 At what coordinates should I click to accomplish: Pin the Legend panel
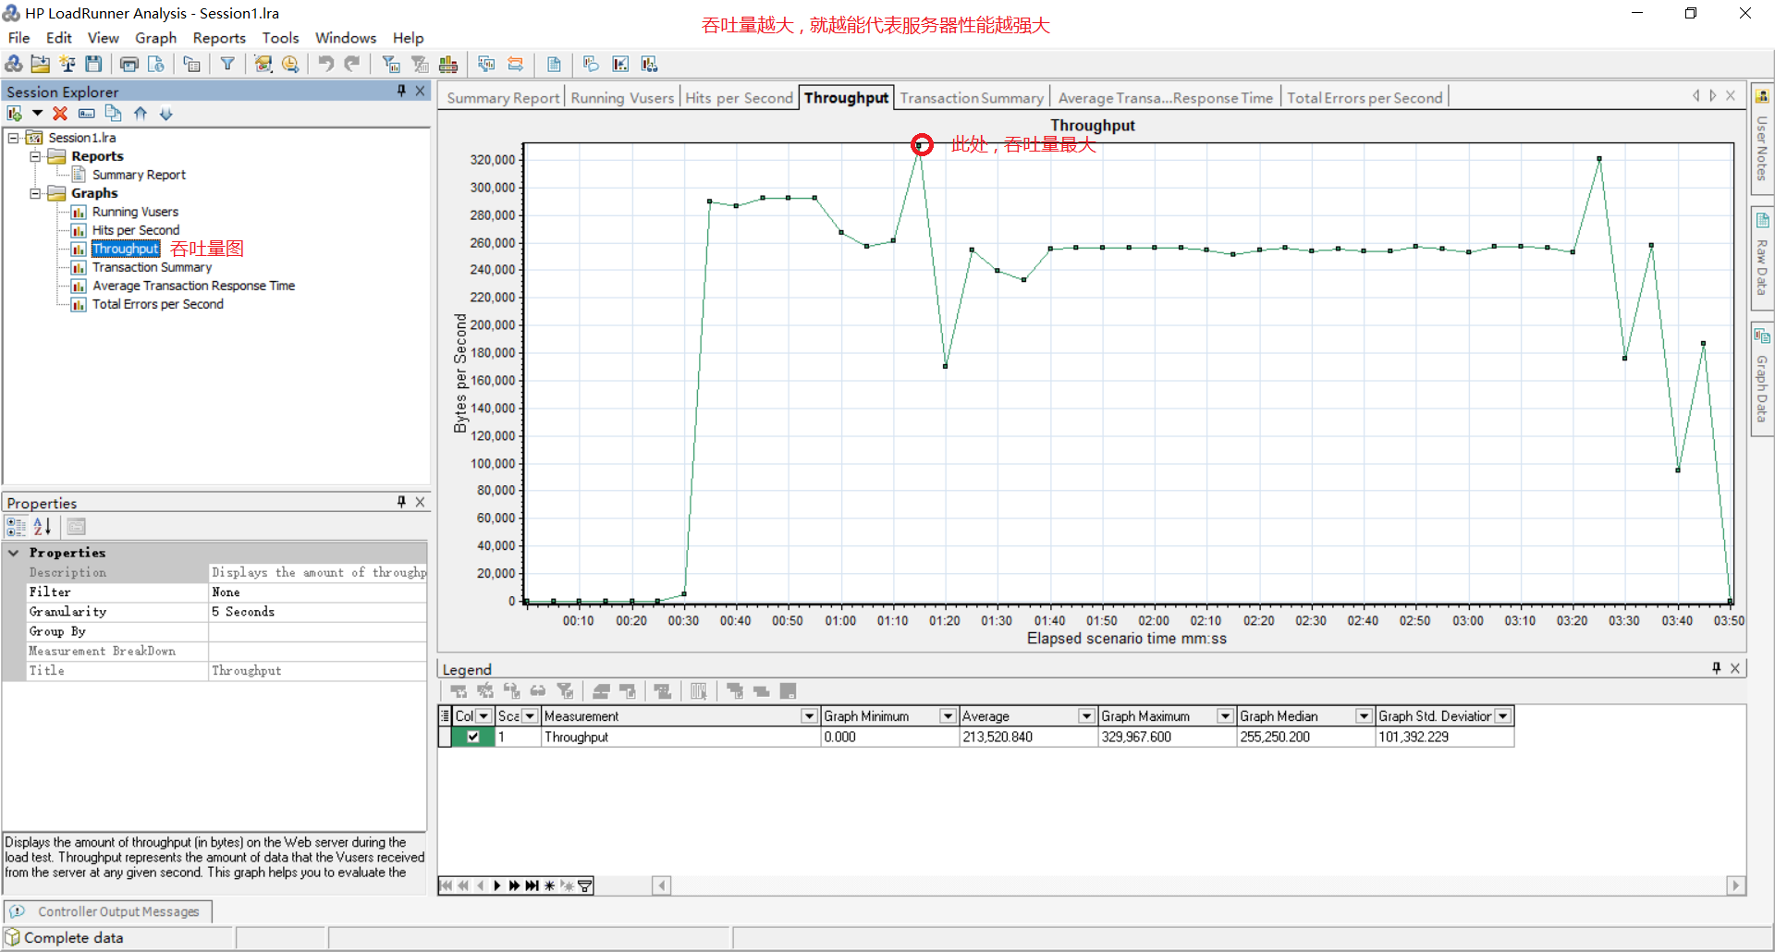click(1716, 668)
